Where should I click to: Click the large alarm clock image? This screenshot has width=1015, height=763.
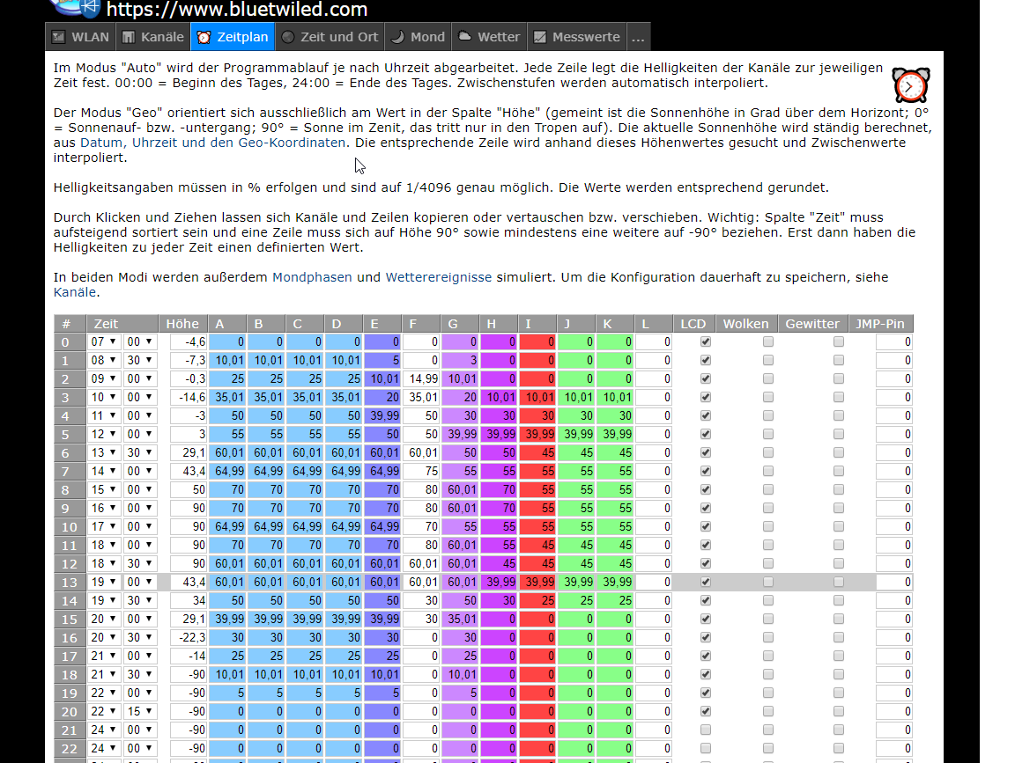click(910, 84)
